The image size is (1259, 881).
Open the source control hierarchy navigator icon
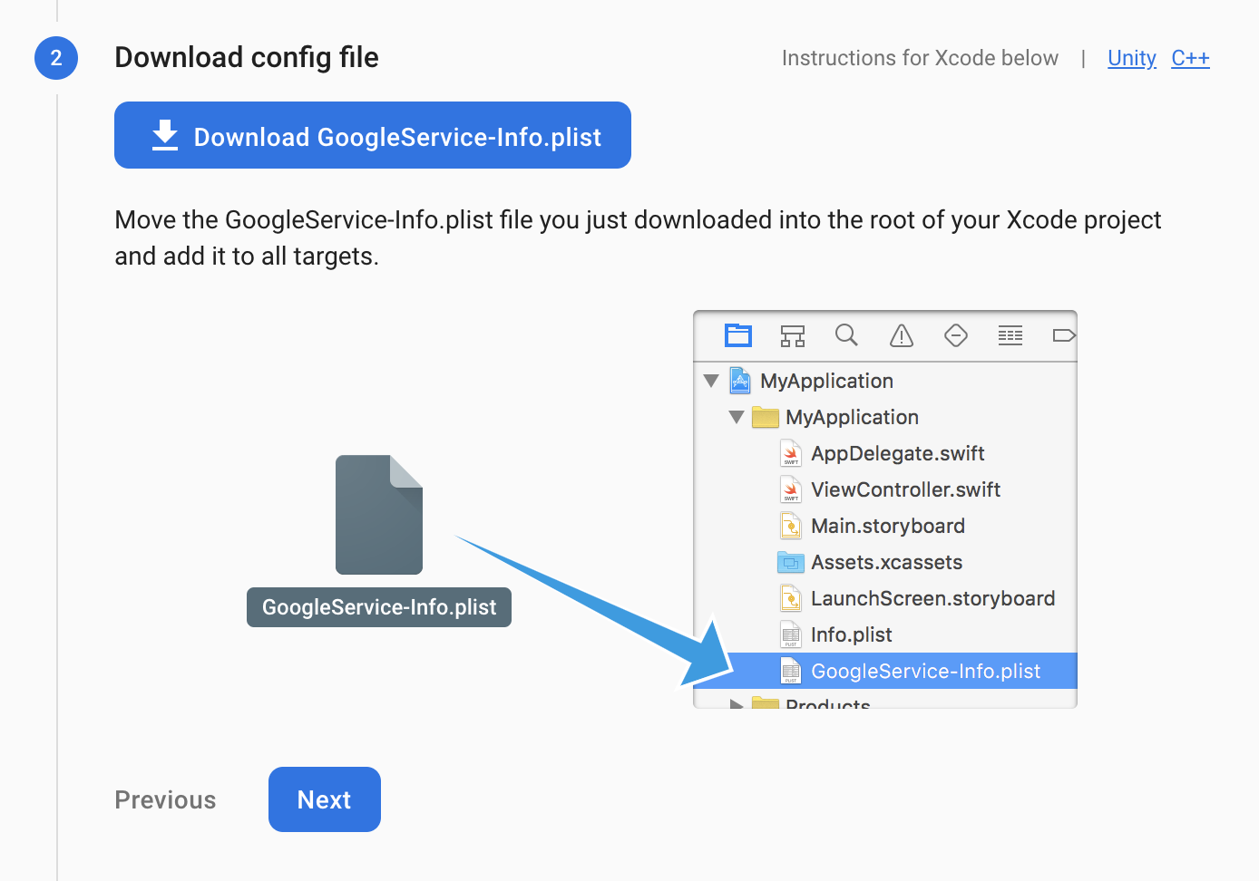793,336
